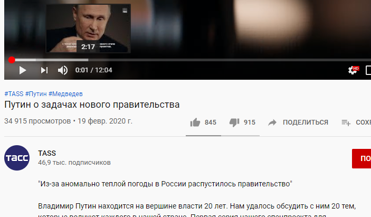371x217 pixels.
Task: Click ПОДЕЛИТЬСЯ share button
Action: (x=306, y=122)
